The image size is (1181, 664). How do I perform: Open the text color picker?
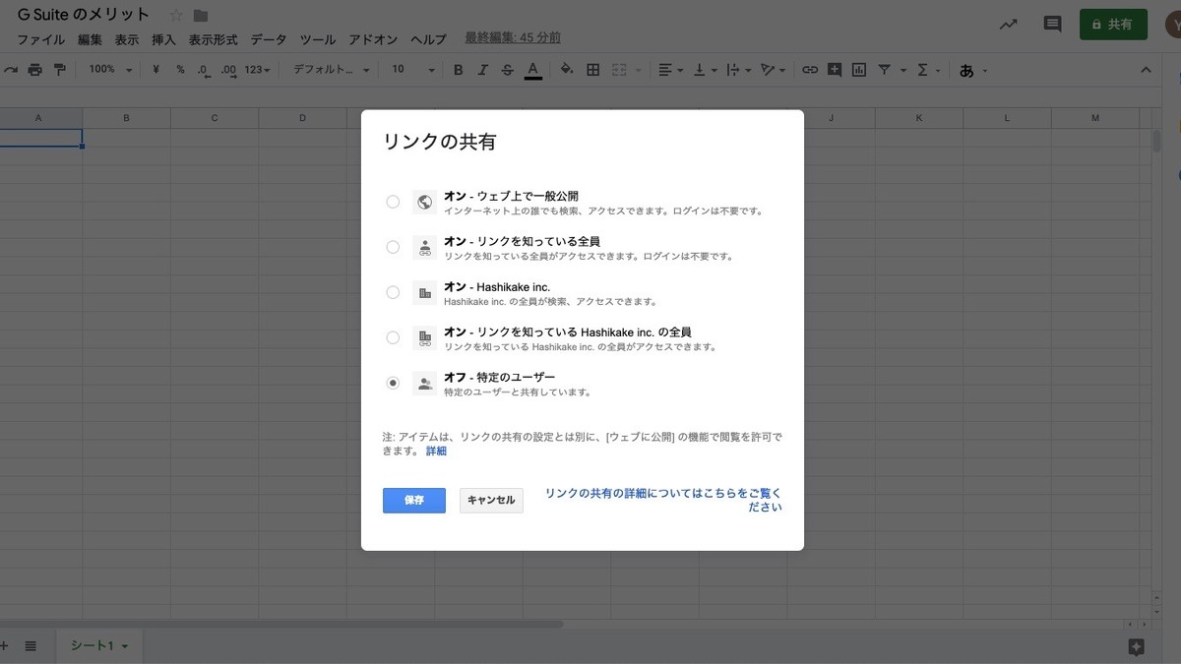(532, 70)
